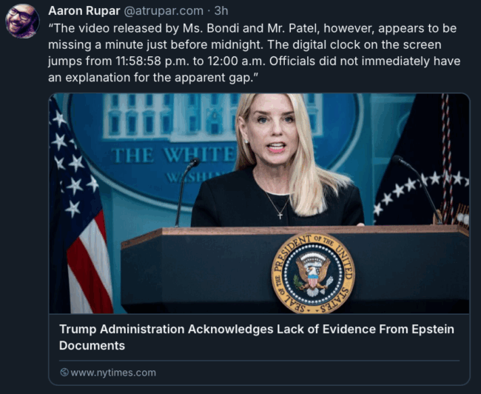Click the link card preview photo
Screen dimensions: 481x394
pos(259,204)
